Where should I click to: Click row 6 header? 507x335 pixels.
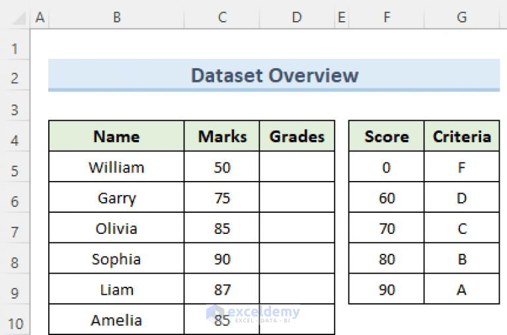15,198
